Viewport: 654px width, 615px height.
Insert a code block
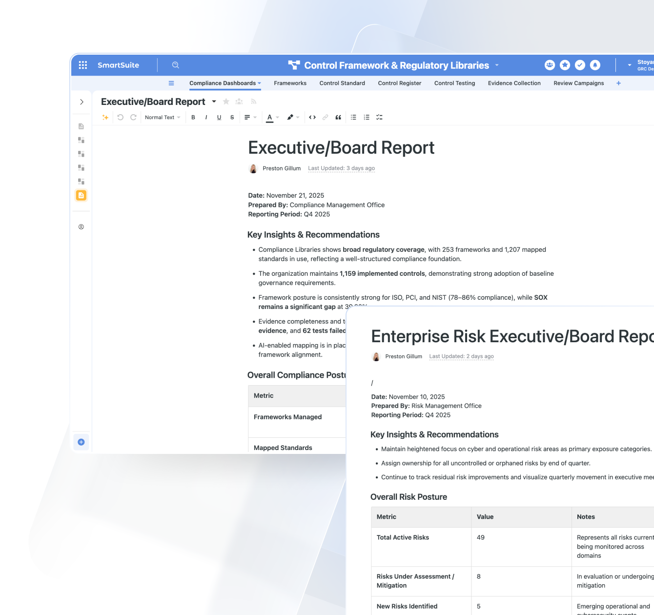312,117
